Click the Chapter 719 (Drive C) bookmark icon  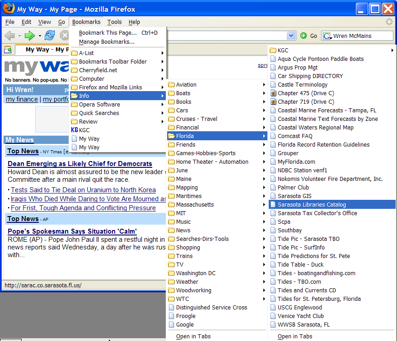(x=273, y=102)
